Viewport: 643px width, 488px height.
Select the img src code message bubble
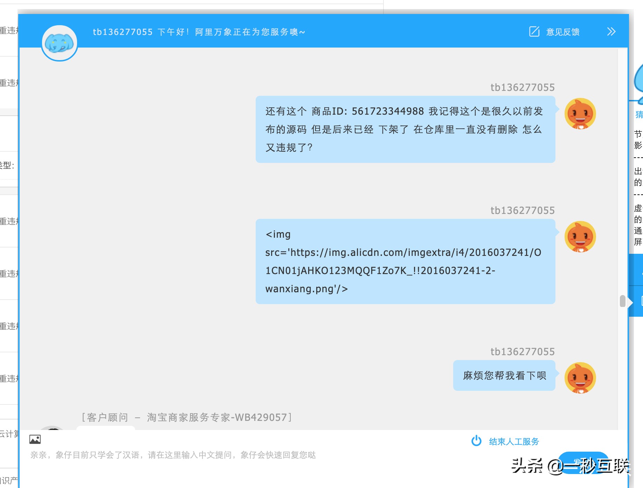pos(405,261)
